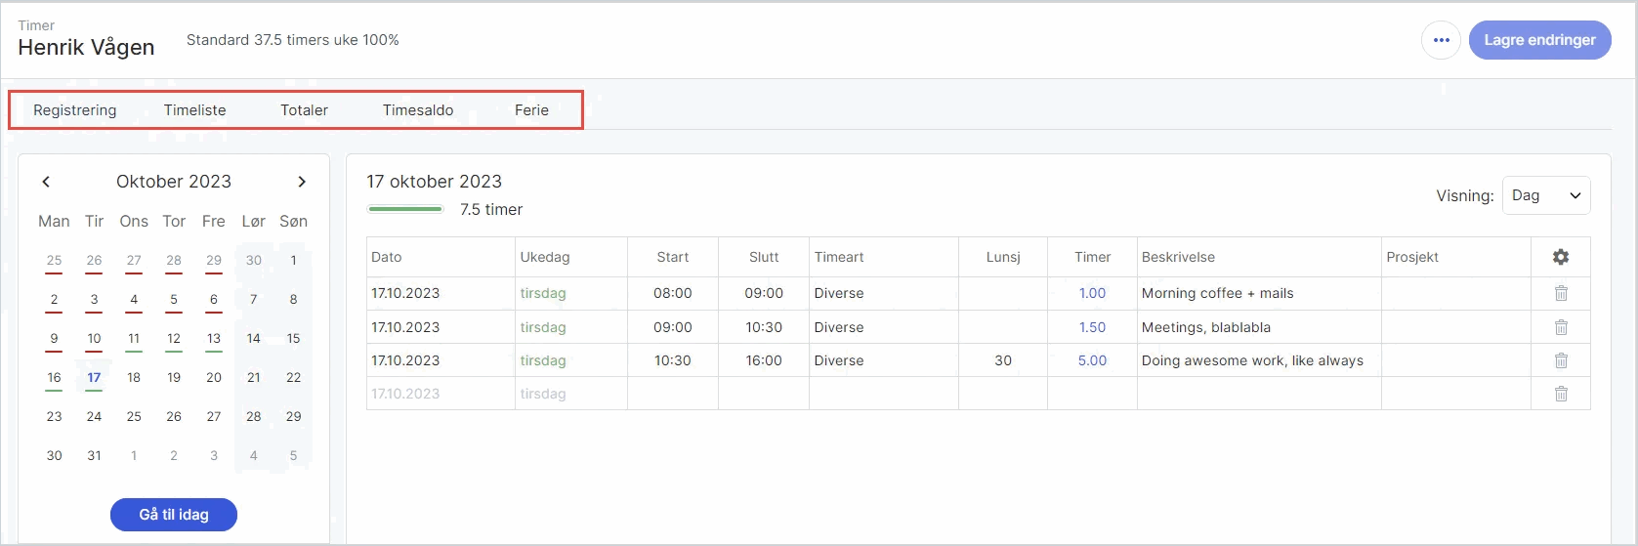Image resolution: width=1638 pixels, height=546 pixels.
Task: Click '17 oktober 2023' heading
Action: coord(434,182)
